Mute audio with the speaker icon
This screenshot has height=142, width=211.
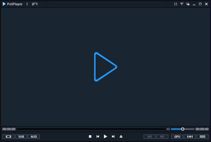168,129
